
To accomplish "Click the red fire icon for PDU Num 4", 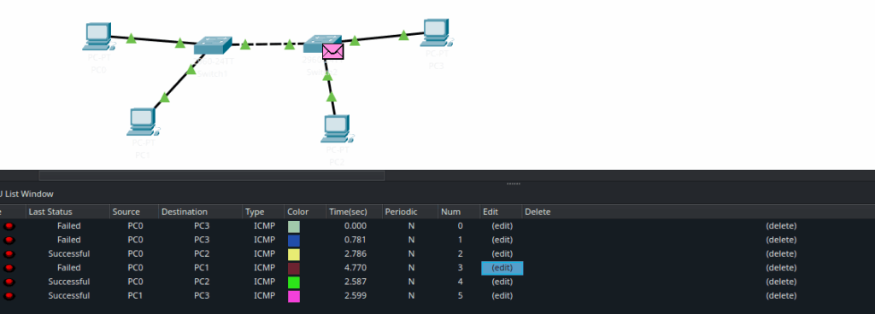I will [x=9, y=282].
